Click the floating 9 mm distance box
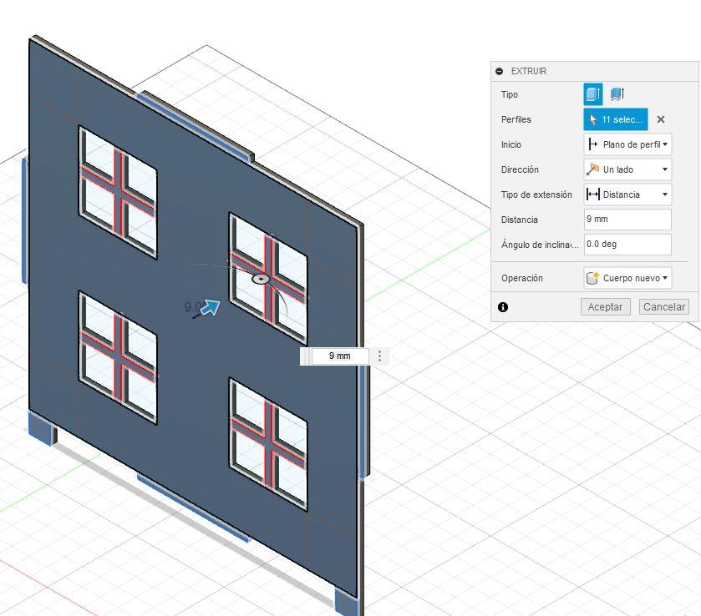The width and height of the screenshot is (701, 616). pyautogui.click(x=340, y=356)
